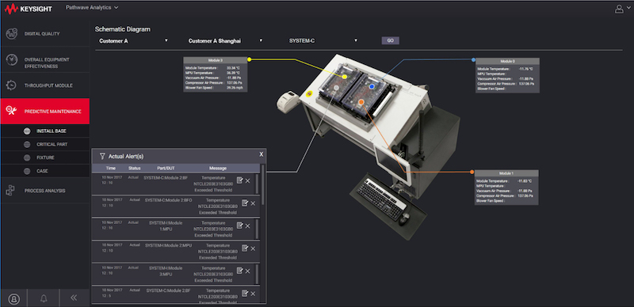Click the yellow Module 3 marker on machine

click(345, 76)
